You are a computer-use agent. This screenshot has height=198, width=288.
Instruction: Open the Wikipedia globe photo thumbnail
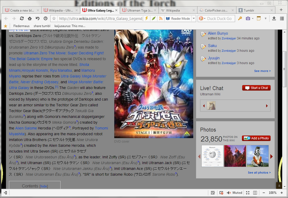coord(212,156)
